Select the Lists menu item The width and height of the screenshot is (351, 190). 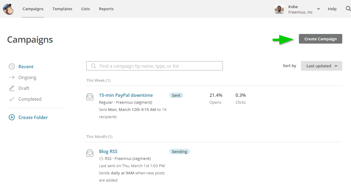(85, 9)
